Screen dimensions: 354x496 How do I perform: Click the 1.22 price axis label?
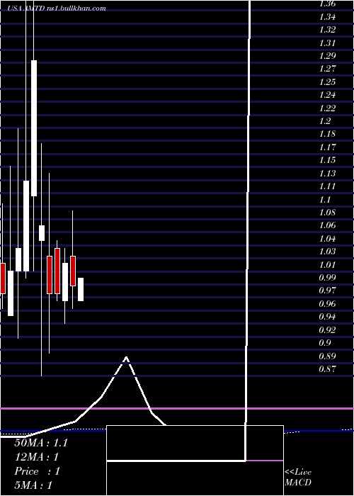(x=327, y=108)
